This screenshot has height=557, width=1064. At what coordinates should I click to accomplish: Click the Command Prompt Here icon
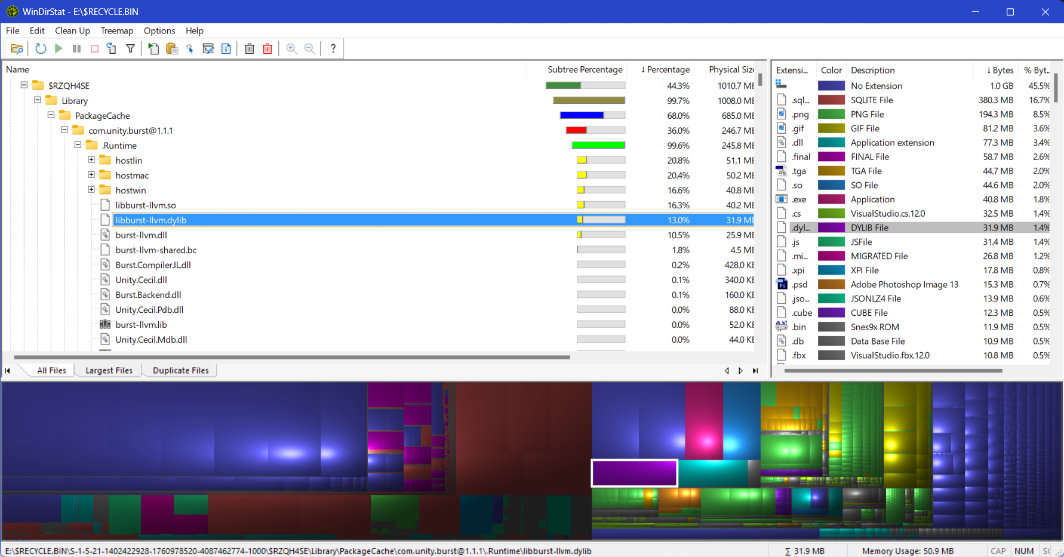pyautogui.click(x=208, y=49)
